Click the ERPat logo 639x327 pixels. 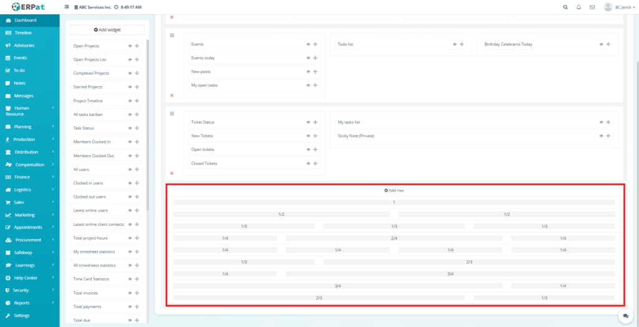click(29, 7)
